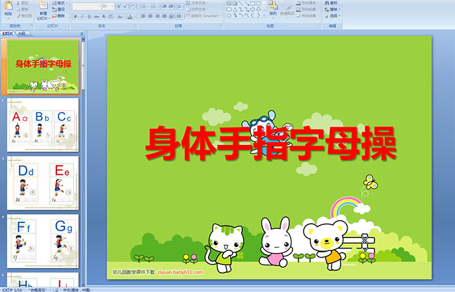Viewport: 455px width, 292px height.
Task: Click the Copy icon in clipboard group
Action: point(18,9)
